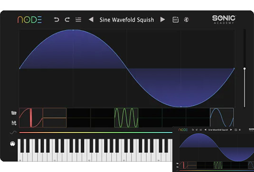Viewport: 254px width, 172px height.
Task: Open the preset list menu icon
Action: pos(78,20)
